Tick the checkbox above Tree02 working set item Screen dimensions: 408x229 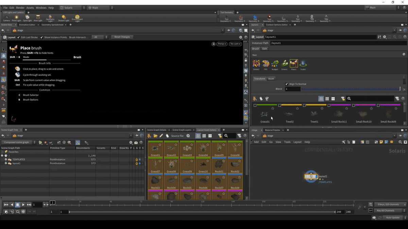coord(279,106)
